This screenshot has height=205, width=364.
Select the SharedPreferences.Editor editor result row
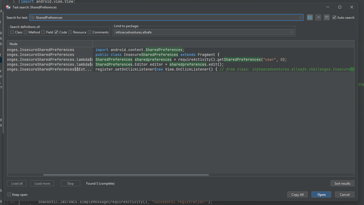click(x=181, y=65)
